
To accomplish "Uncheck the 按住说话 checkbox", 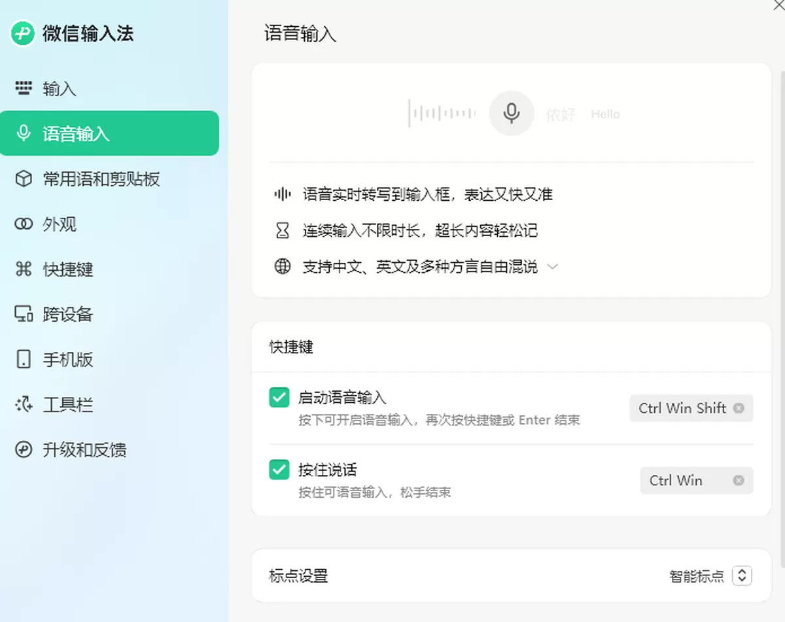I will point(279,470).
